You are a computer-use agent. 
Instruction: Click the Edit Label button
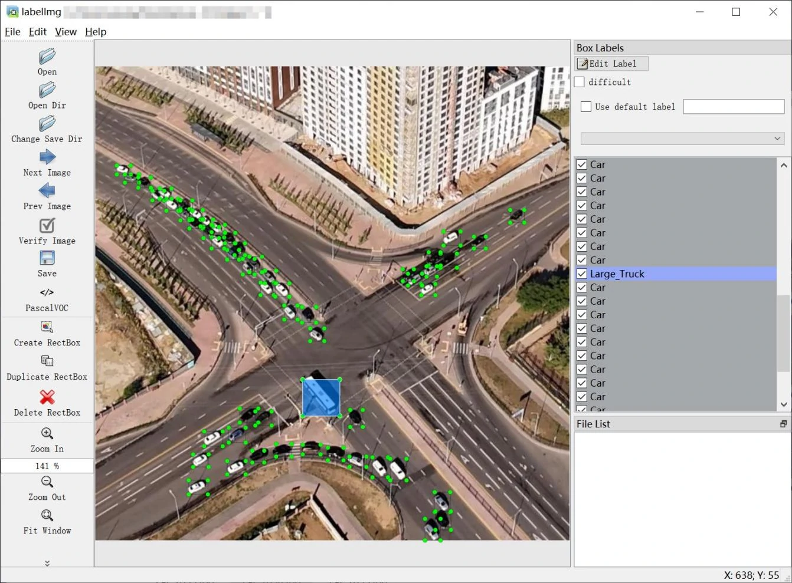[611, 64]
